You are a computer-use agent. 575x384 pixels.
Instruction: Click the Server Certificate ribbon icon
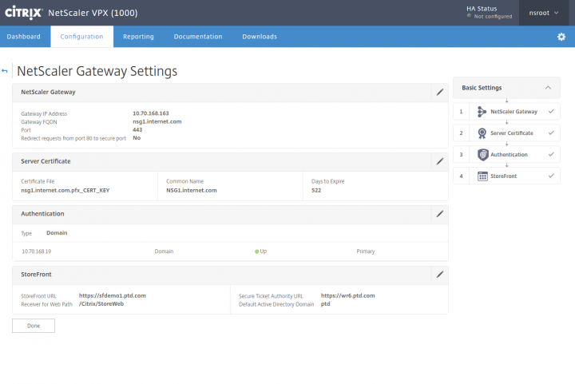point(482,133)
